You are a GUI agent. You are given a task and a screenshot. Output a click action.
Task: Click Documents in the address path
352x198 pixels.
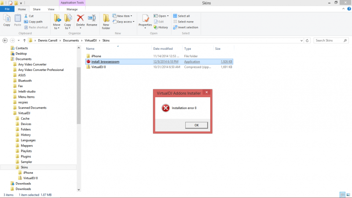click(71, 40)
